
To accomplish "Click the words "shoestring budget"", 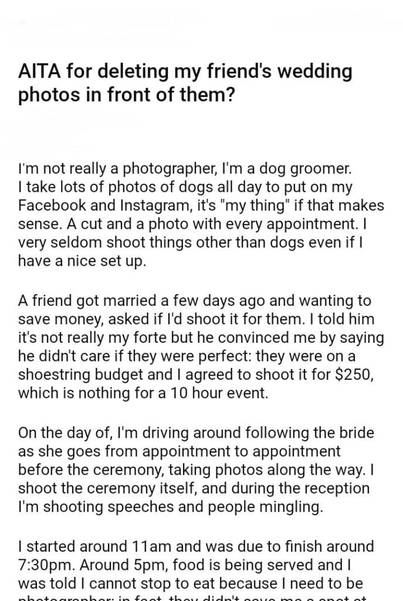I will pos(85,377).
